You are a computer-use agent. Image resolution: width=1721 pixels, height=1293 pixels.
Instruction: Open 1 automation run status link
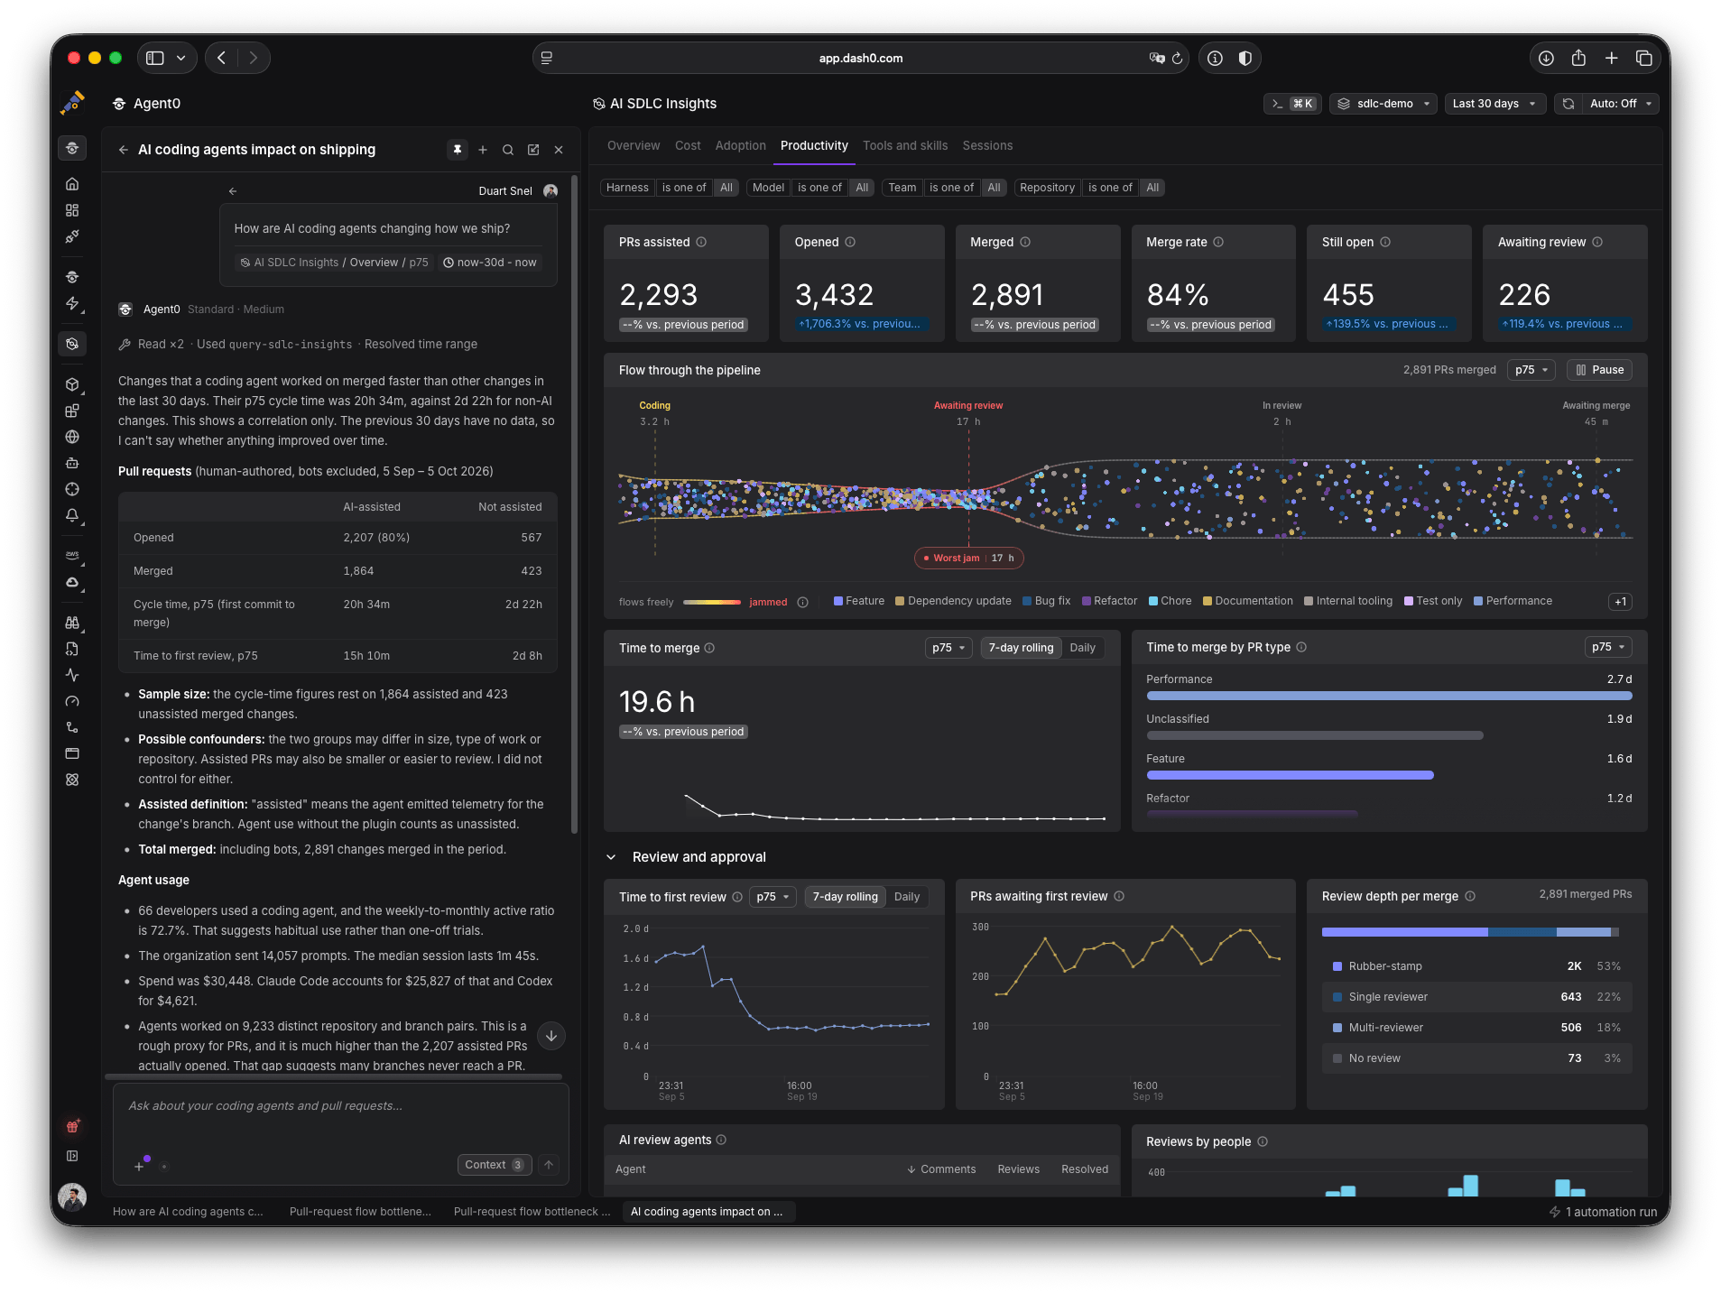point(1604,1212)
